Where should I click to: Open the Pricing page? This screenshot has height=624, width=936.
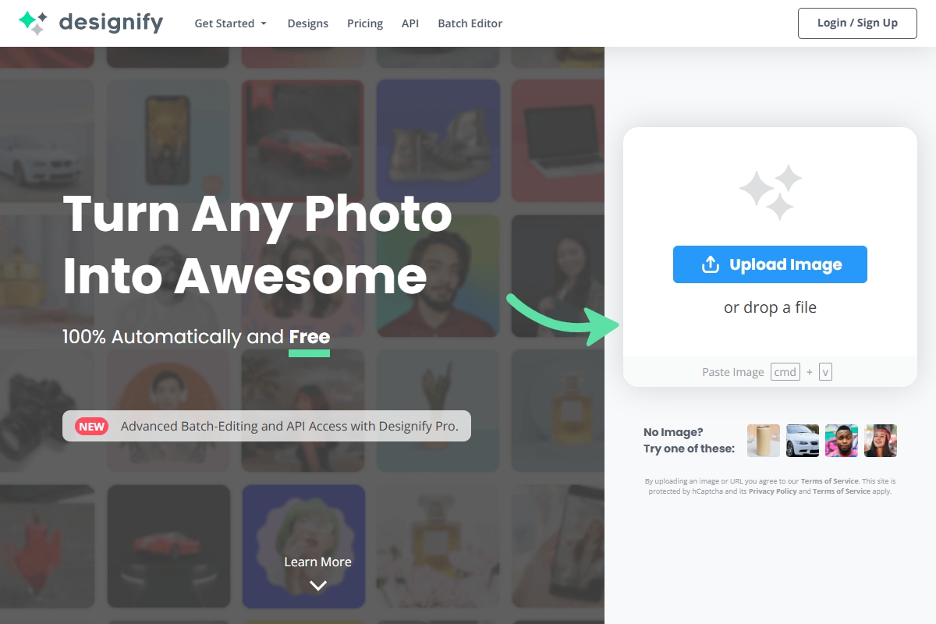365,23
